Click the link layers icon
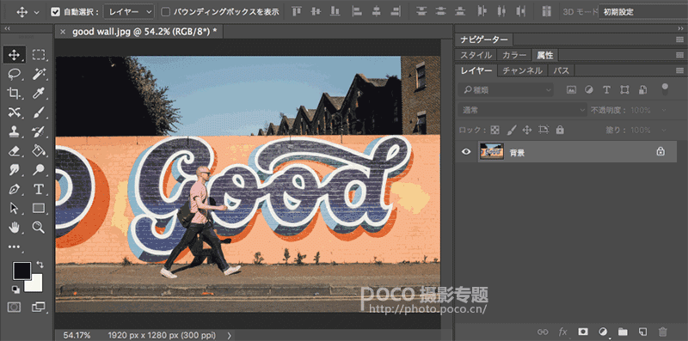 (x=544, y=332)
